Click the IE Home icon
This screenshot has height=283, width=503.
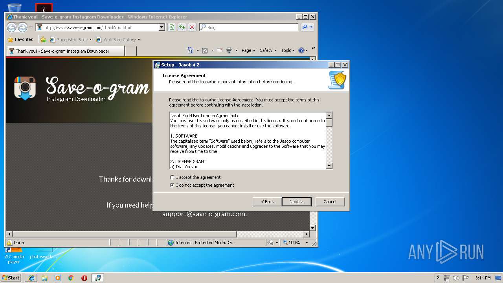pyautogui.click(x=191, y=50)
